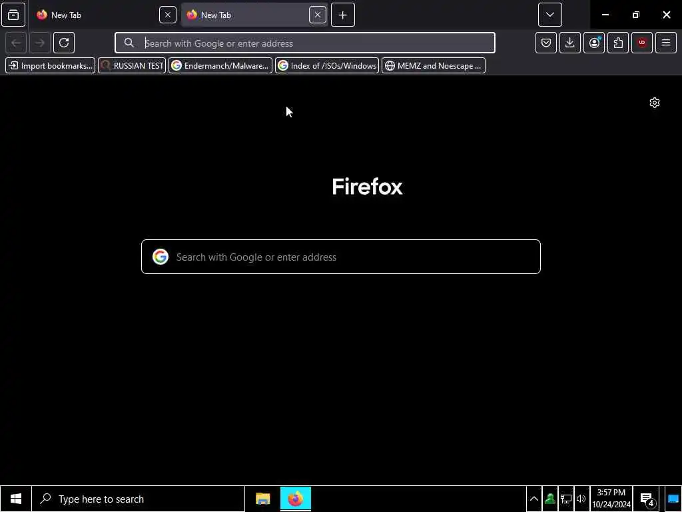The width and height of the screenshot is (682, 512).
Task: Focus the new tab page Google search box
Action: tap(341, 257)
